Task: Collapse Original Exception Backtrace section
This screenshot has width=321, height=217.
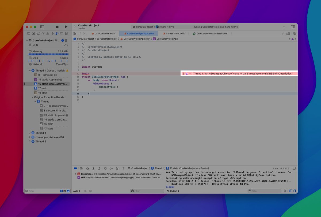Action: [x=32, y=97]
